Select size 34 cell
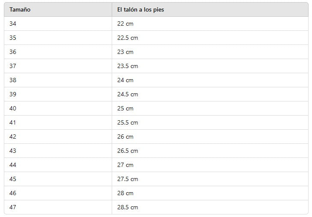 (x=13, y=24)
